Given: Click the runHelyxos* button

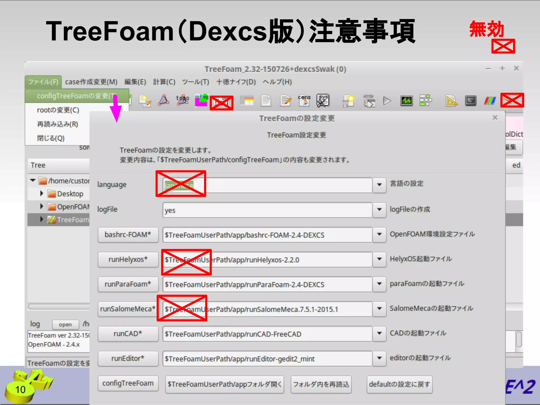Looking at the screenshot, I should (x=128, y=259).
